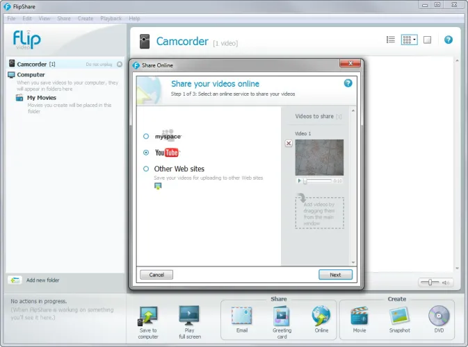Remove Video 1 with the red X
The width and height of the screenshot is (468, 347).
(289, 143)
